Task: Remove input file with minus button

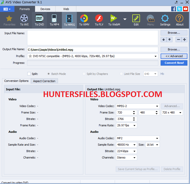Action: (x=178, y=40)
